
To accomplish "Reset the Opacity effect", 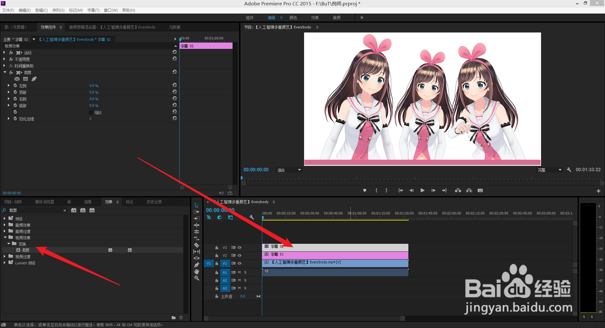I will (x=174, y=58).
